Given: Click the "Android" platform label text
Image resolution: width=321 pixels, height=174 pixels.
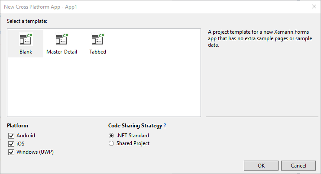Looking at the screenshot, I should (x=26, y=136).
